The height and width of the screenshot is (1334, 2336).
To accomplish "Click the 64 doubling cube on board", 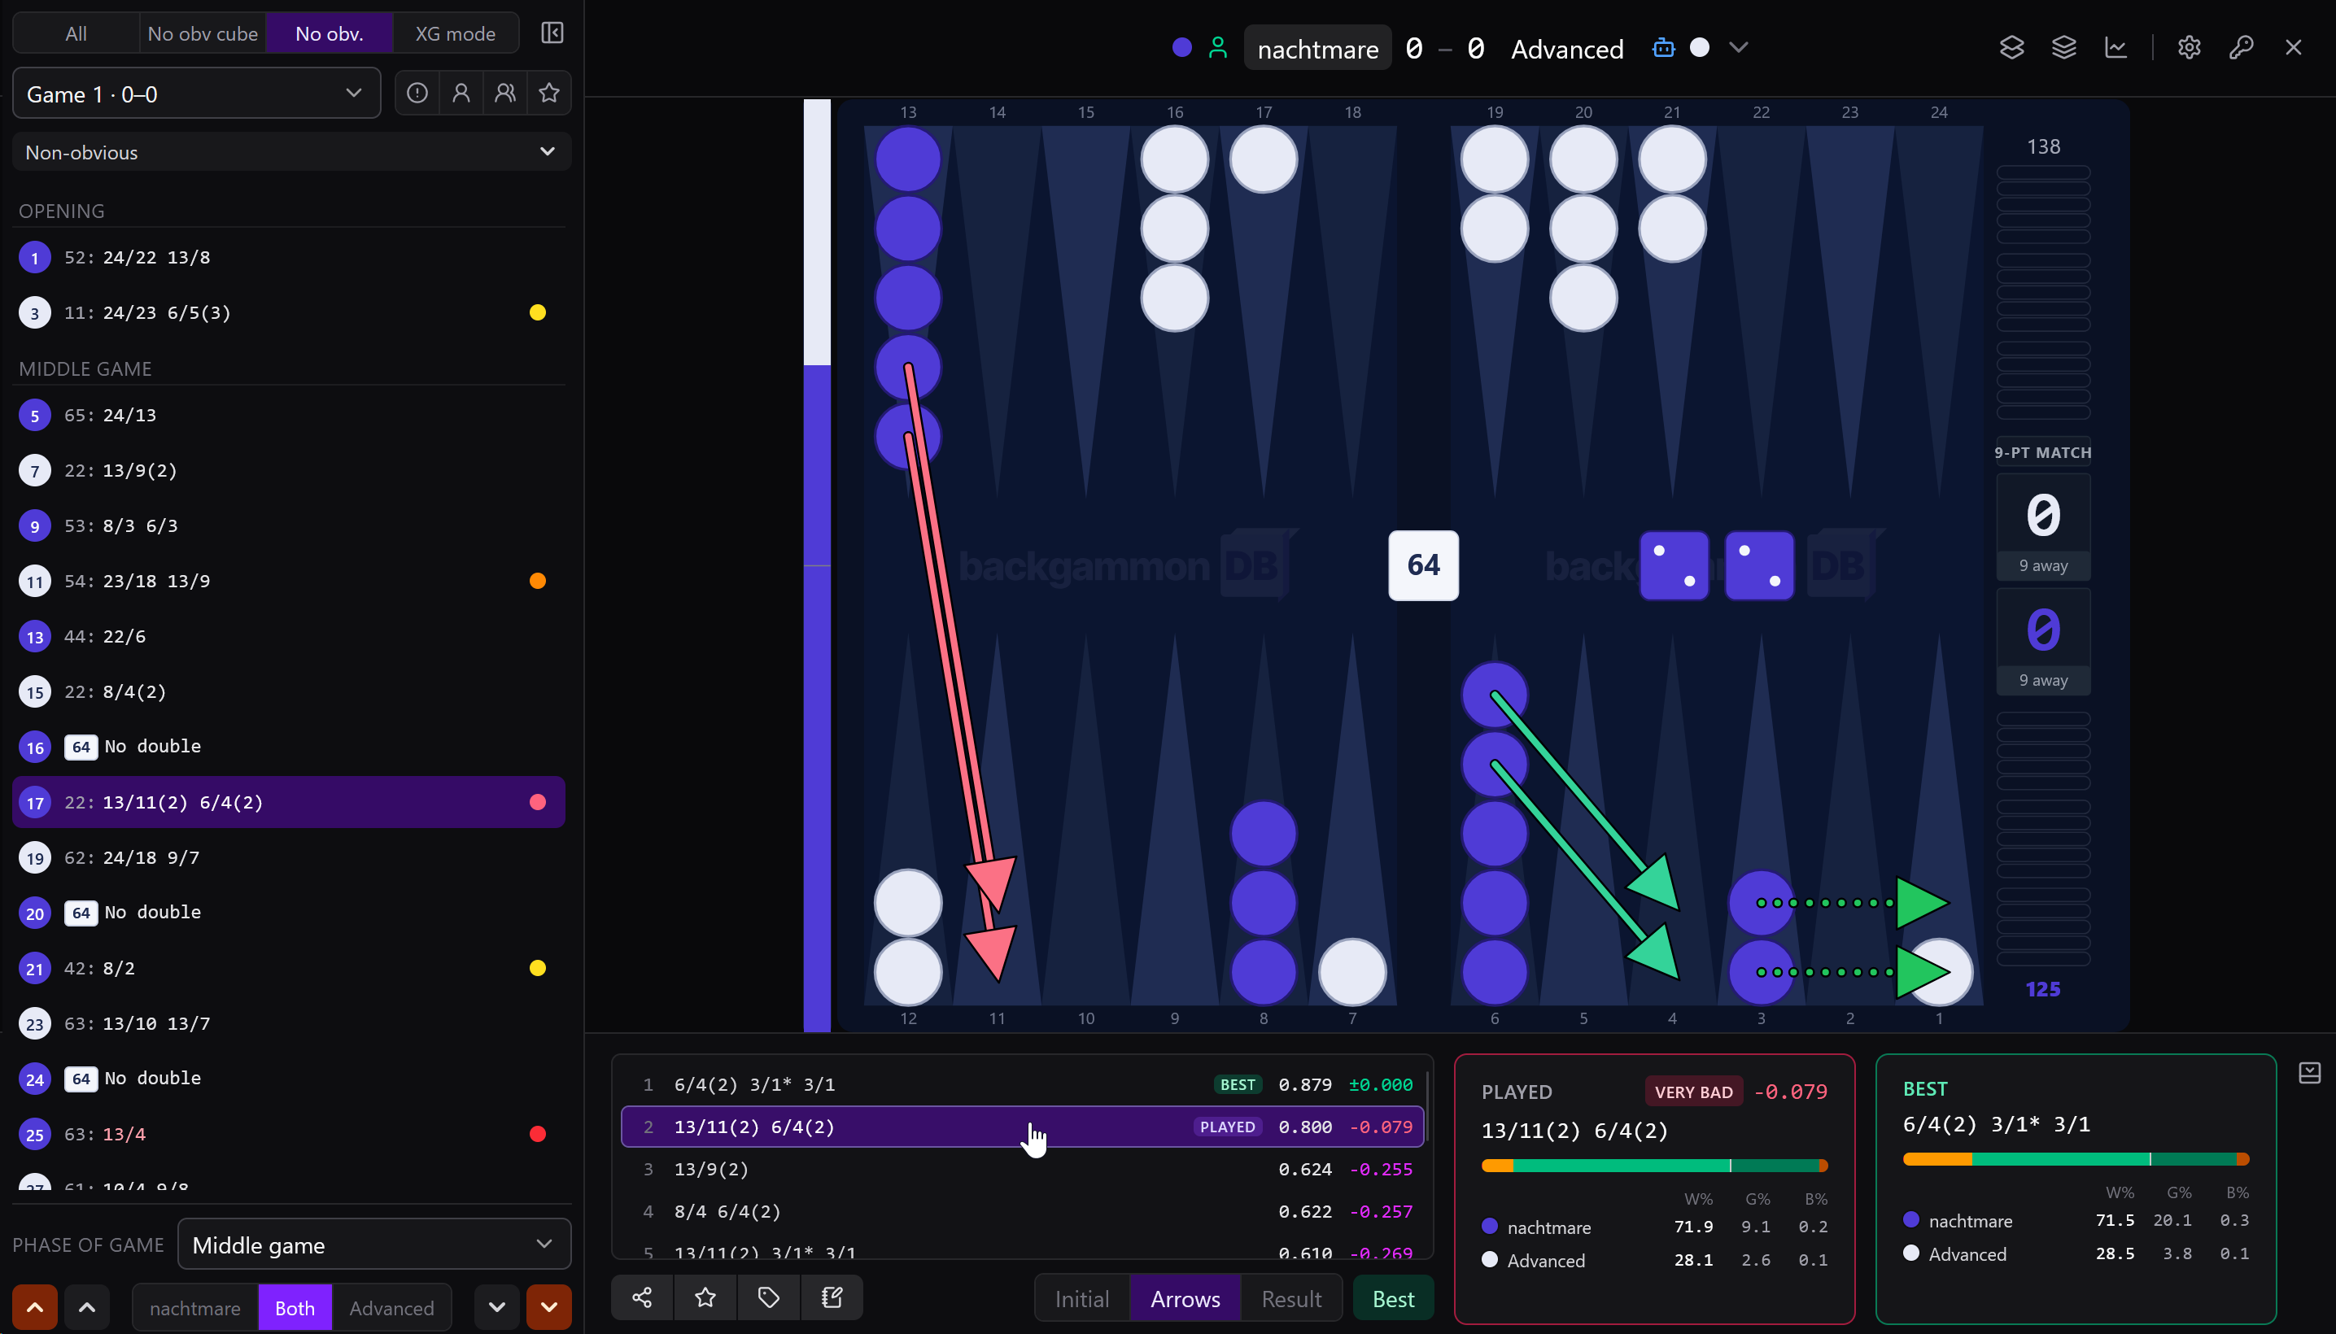I will pos(1423,565).
